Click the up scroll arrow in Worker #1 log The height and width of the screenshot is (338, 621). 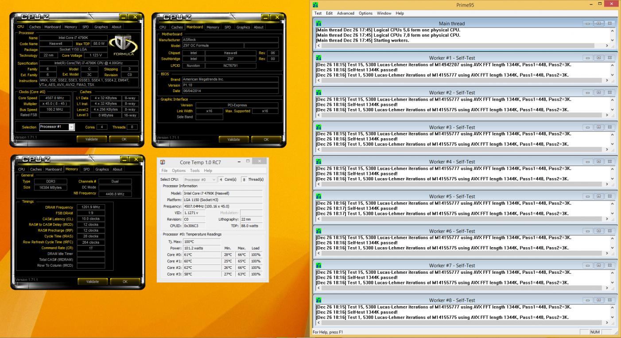[613, 65]
